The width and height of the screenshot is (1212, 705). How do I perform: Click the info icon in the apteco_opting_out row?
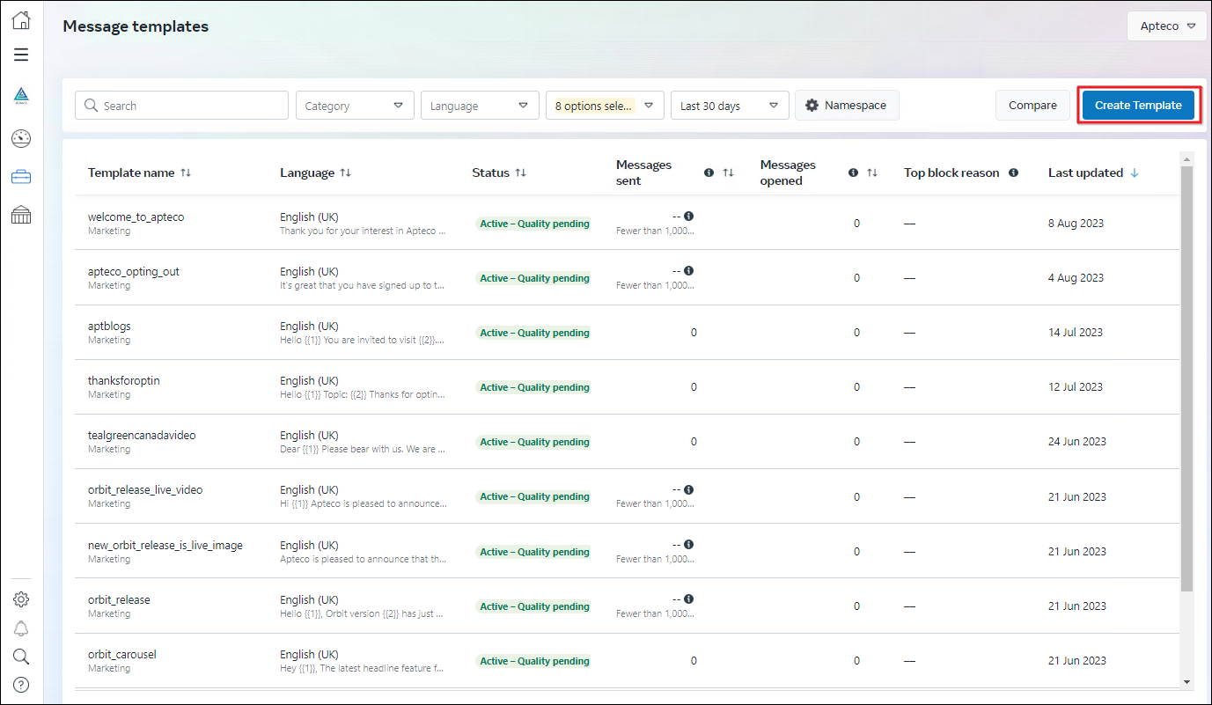(x=688, y=271)
